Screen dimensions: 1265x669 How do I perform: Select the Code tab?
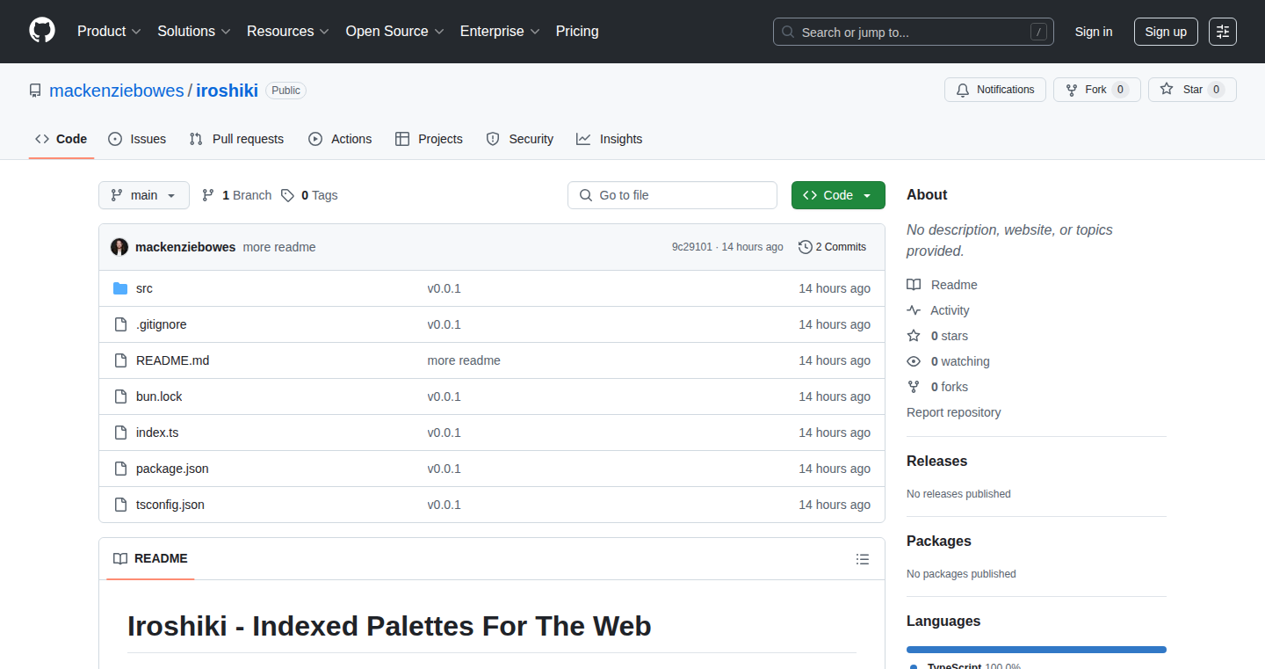click(x=61, y=139)
